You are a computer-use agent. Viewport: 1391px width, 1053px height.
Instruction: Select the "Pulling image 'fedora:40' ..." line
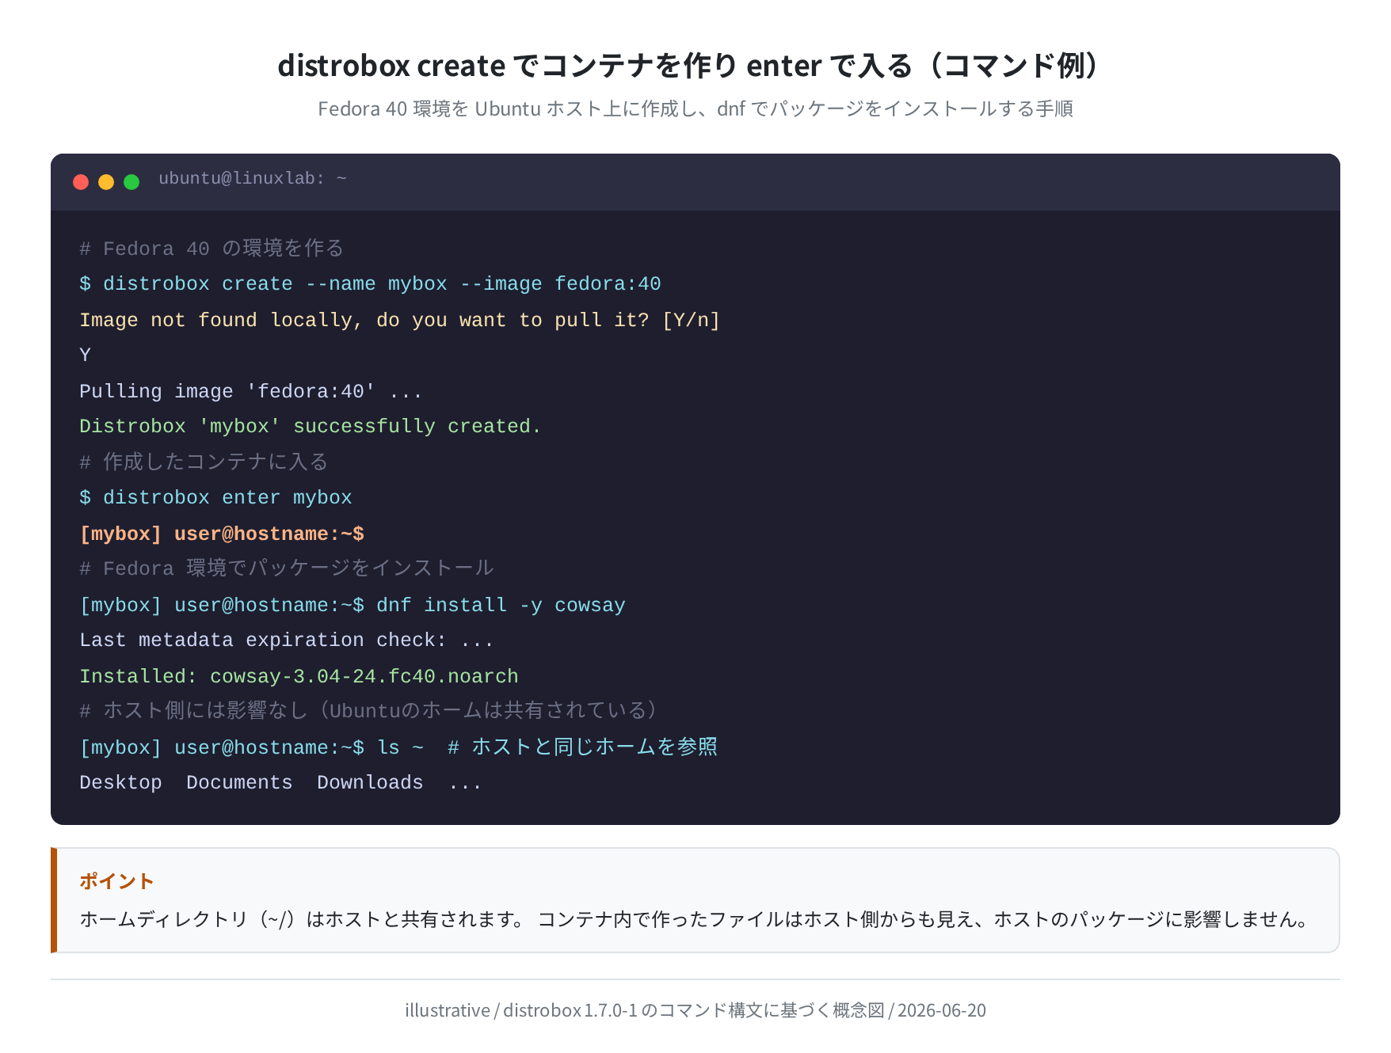250,391
